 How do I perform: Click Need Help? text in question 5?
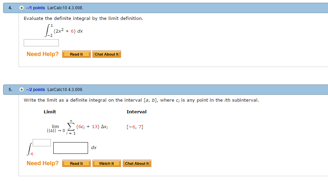point(43,163)
